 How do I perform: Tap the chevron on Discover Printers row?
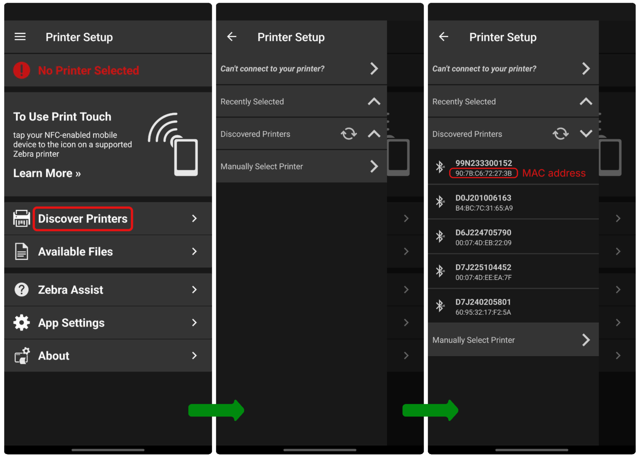(194, 219)
